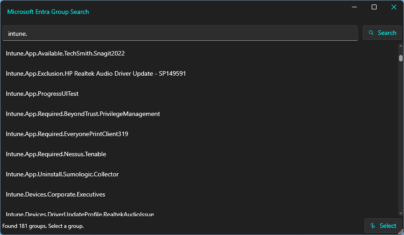Focus the group search text field

[180, 33]
